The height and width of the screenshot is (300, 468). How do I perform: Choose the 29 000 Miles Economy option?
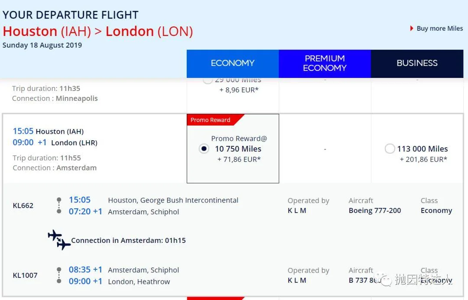pos(208,80)
